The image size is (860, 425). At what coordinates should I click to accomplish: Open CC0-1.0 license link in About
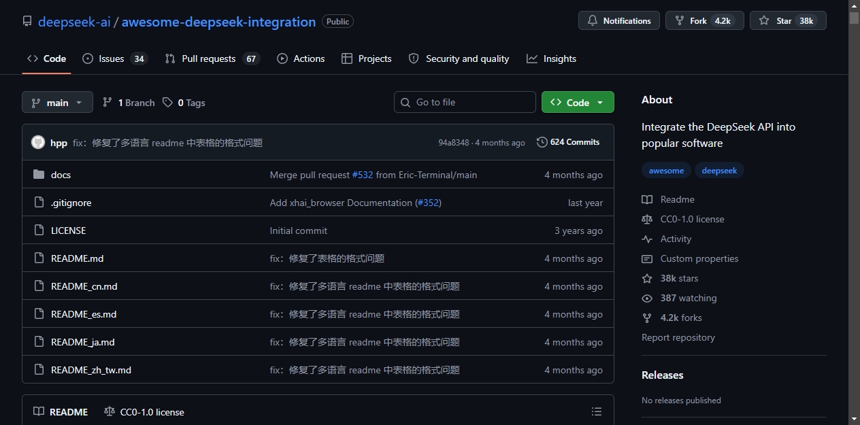click(x=683, y=219)
